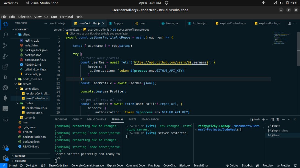The height and width of the screenshot is (168, 300).
Task: Click the split editor right icon
Action: 289,23
